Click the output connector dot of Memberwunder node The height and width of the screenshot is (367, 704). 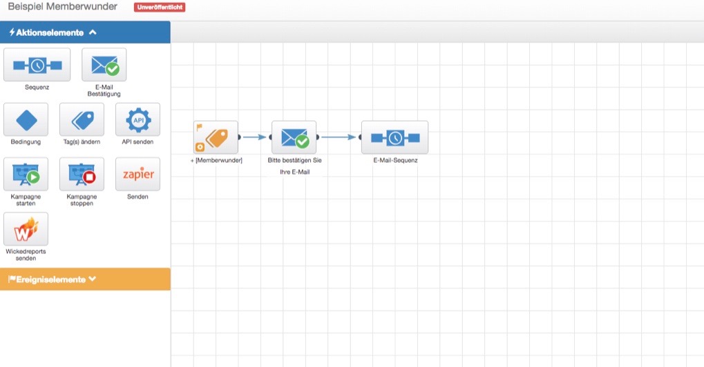[239, 137]
